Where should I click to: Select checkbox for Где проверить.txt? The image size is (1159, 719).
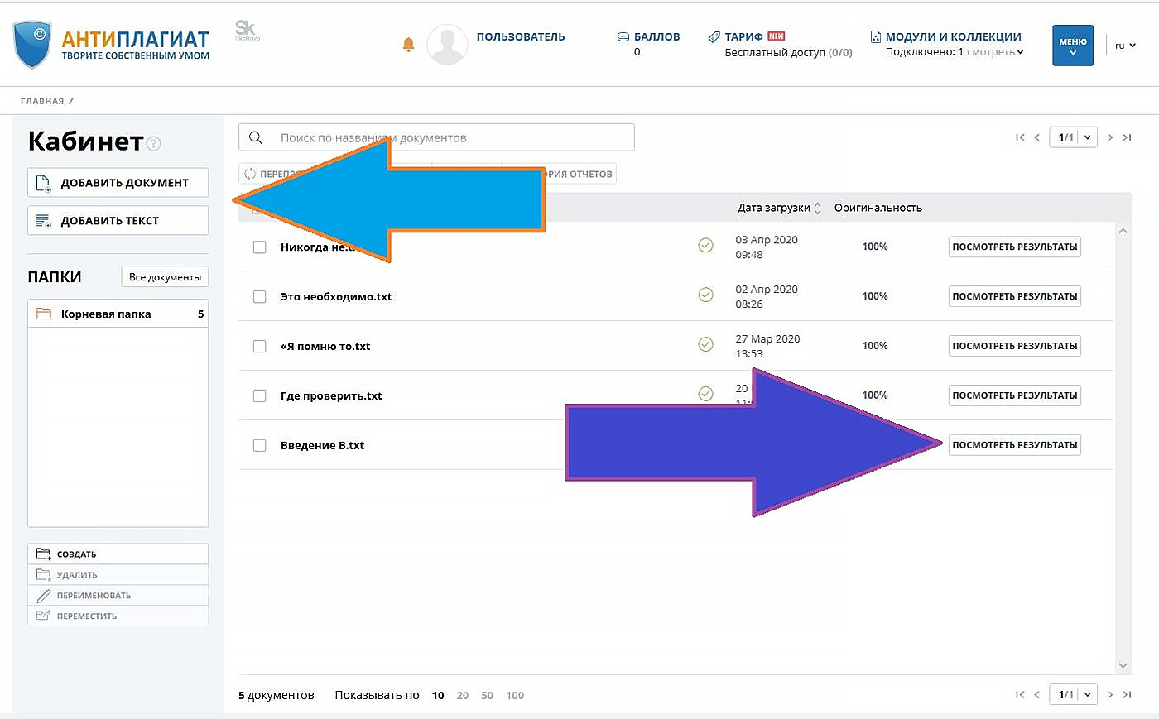259,395
